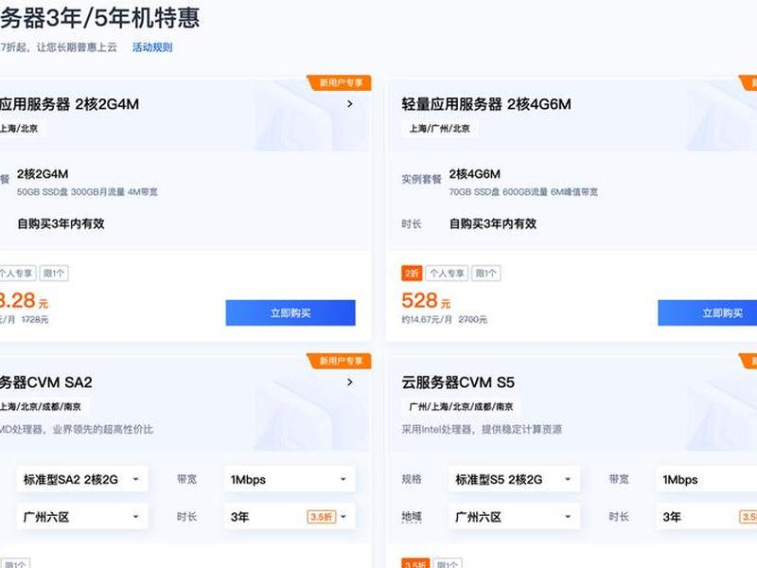757x568 pixels.
Task: Expand the SA2 card 3年 duration dropdown
Action: 290,517
